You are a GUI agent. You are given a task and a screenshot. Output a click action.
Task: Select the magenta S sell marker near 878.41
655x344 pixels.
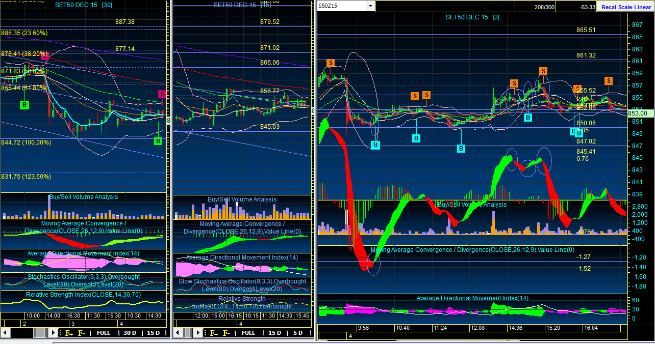pos(44,56)
